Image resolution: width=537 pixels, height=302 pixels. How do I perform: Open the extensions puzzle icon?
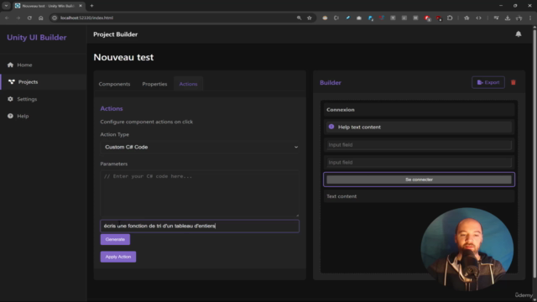450,18
